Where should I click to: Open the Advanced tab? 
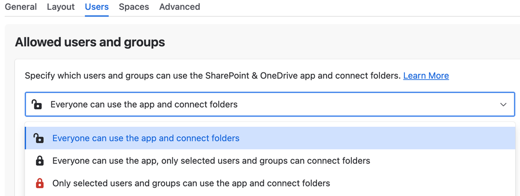[x=180, y=7]
